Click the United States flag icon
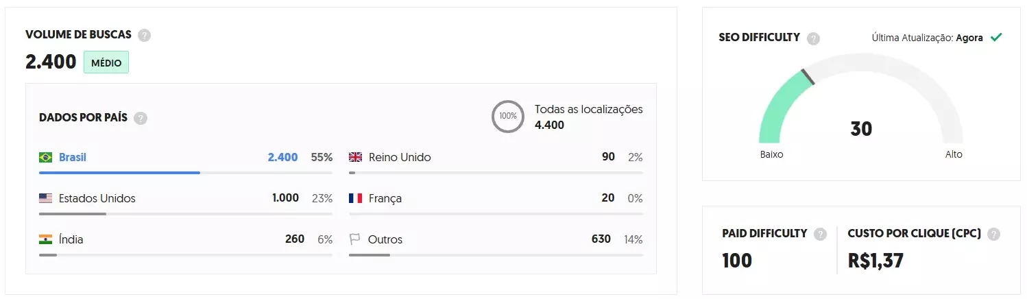 (46, 199)
